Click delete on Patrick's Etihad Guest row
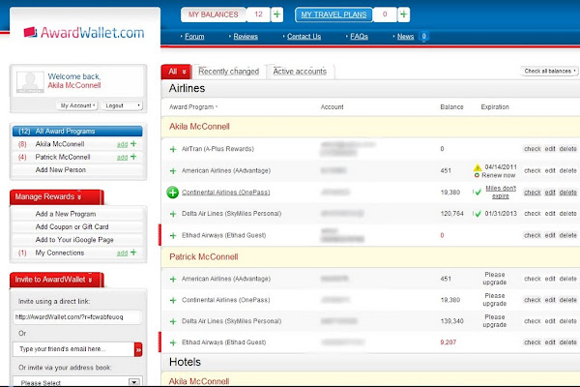 [x=567, y=342]
